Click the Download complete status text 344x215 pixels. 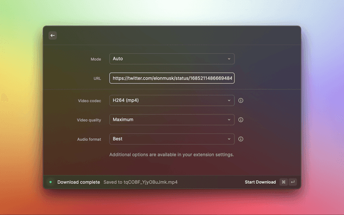coord(78,182)
